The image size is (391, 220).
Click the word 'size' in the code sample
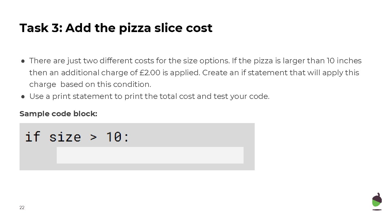pos(65,137)
